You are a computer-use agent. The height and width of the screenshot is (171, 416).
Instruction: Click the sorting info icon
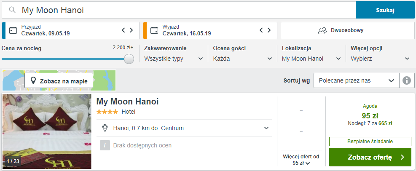407,80
